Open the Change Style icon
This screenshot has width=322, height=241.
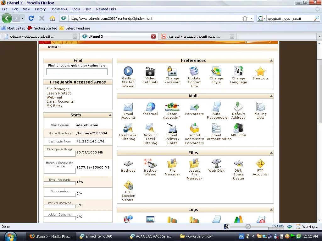[x=216, y=71]
